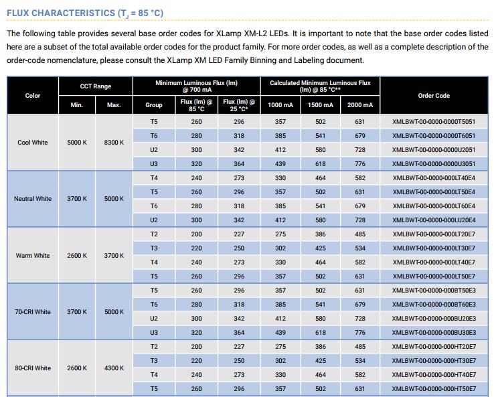
Task: Click order code XMLBWT-00-0000-000HT20E7
Action: (434, 347)
